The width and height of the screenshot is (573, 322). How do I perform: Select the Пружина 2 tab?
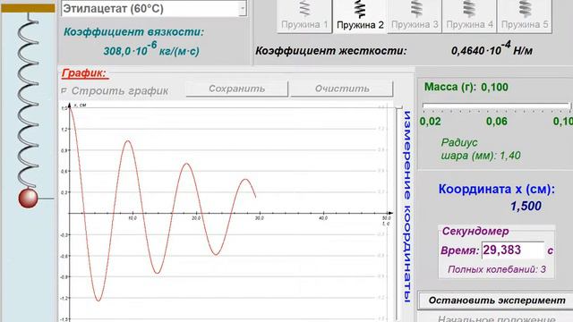[x=360, y=16]
